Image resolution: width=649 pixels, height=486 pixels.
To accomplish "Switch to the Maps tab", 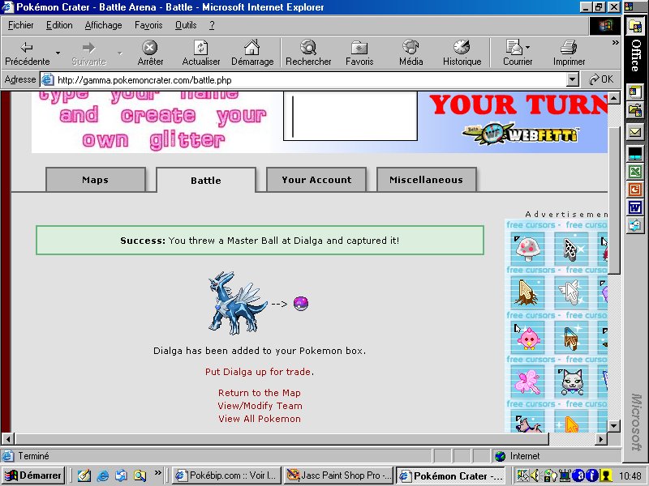I will click(95, 180).
